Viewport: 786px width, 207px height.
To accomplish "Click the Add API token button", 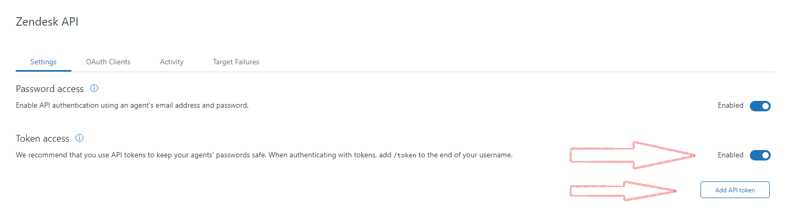I will [735, 190].
